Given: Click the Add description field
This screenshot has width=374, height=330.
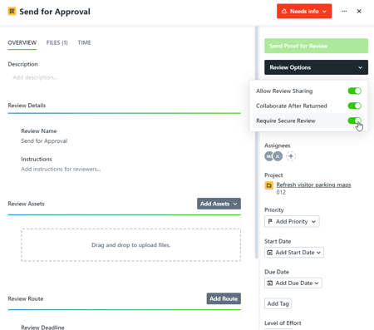Looking at the screenshot, I should (x=35, y=77).
